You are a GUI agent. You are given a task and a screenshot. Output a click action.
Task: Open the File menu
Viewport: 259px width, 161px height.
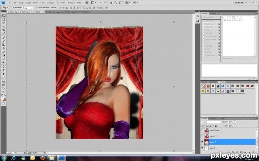point(9,3)
